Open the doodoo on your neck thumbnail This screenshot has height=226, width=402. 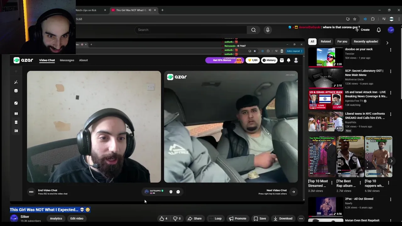[x=326, y=57]
